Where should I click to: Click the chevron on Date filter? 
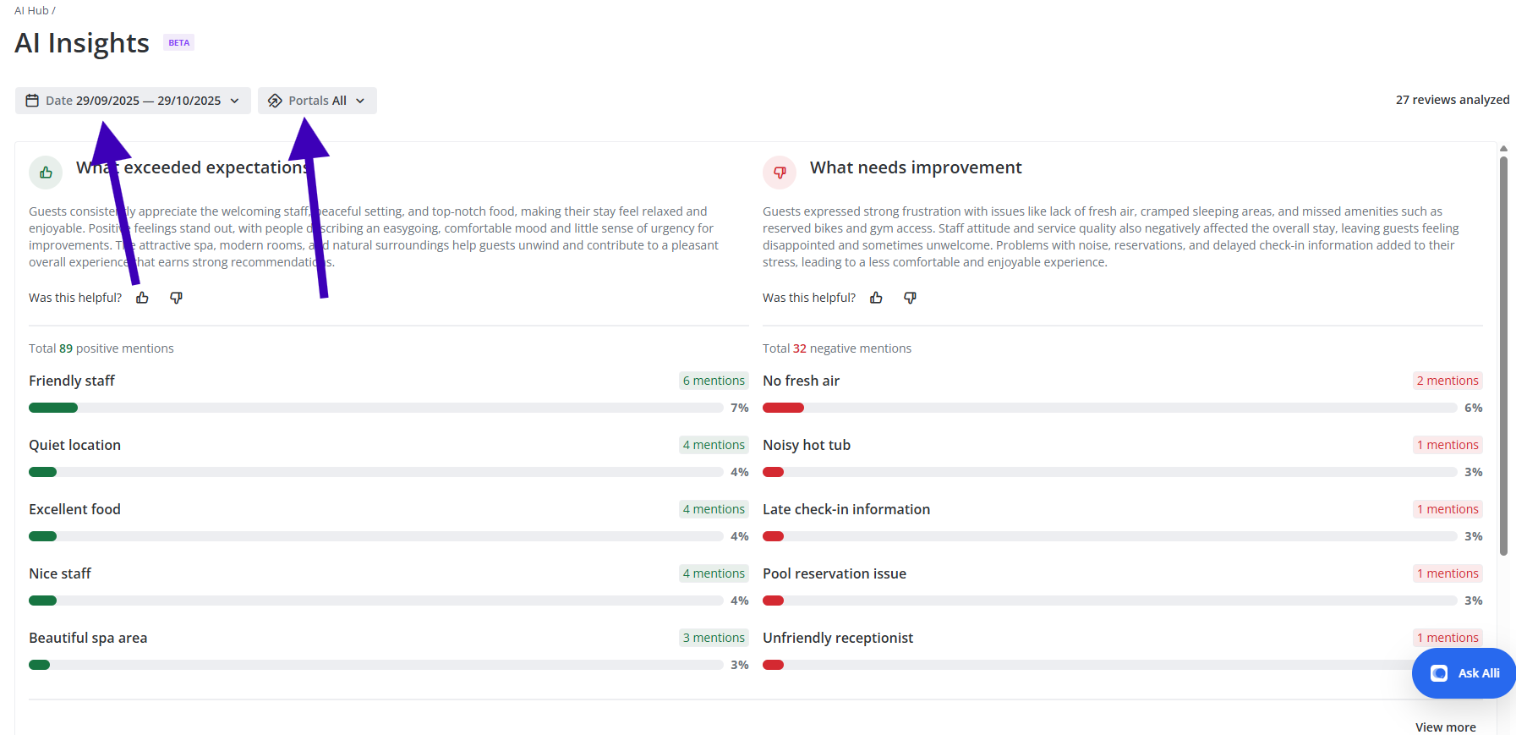pyautogui.click(x=235, y=101)
